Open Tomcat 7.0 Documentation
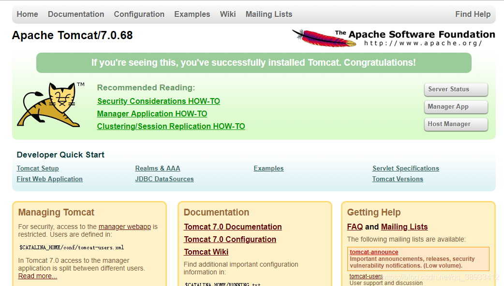The image size is (504, 286). tap(233, 227)
